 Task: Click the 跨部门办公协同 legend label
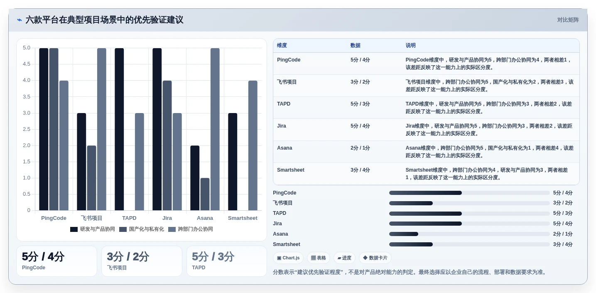point(196,229)
